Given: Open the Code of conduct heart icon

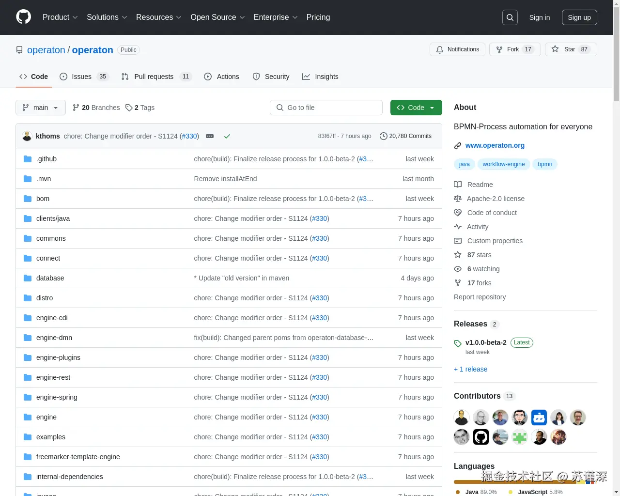Looking at the screenshot, I should 458,213.
